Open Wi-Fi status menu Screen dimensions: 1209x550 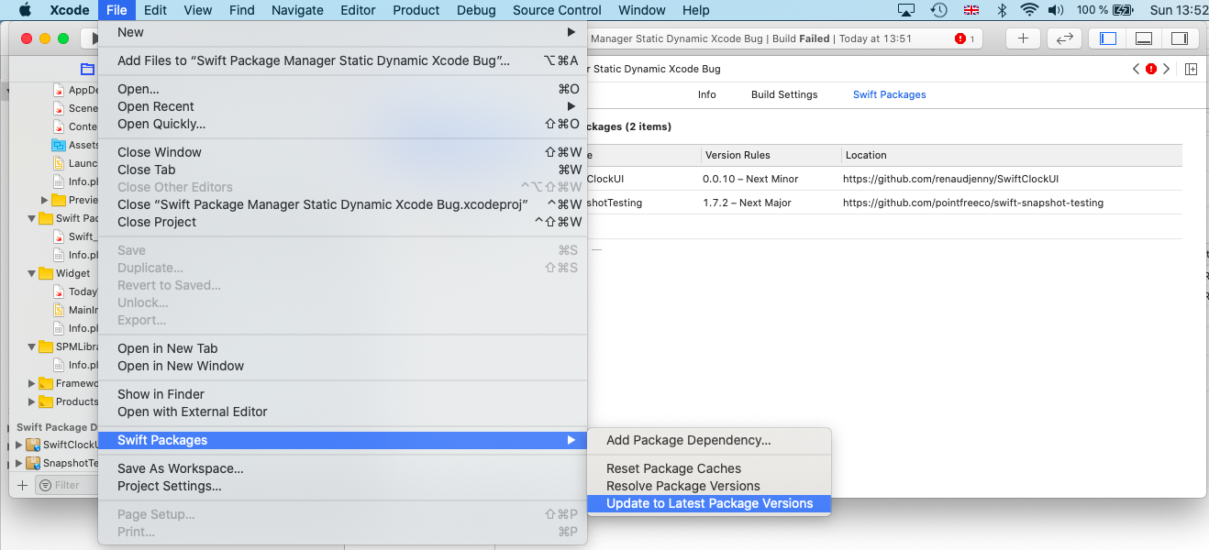1029,10
